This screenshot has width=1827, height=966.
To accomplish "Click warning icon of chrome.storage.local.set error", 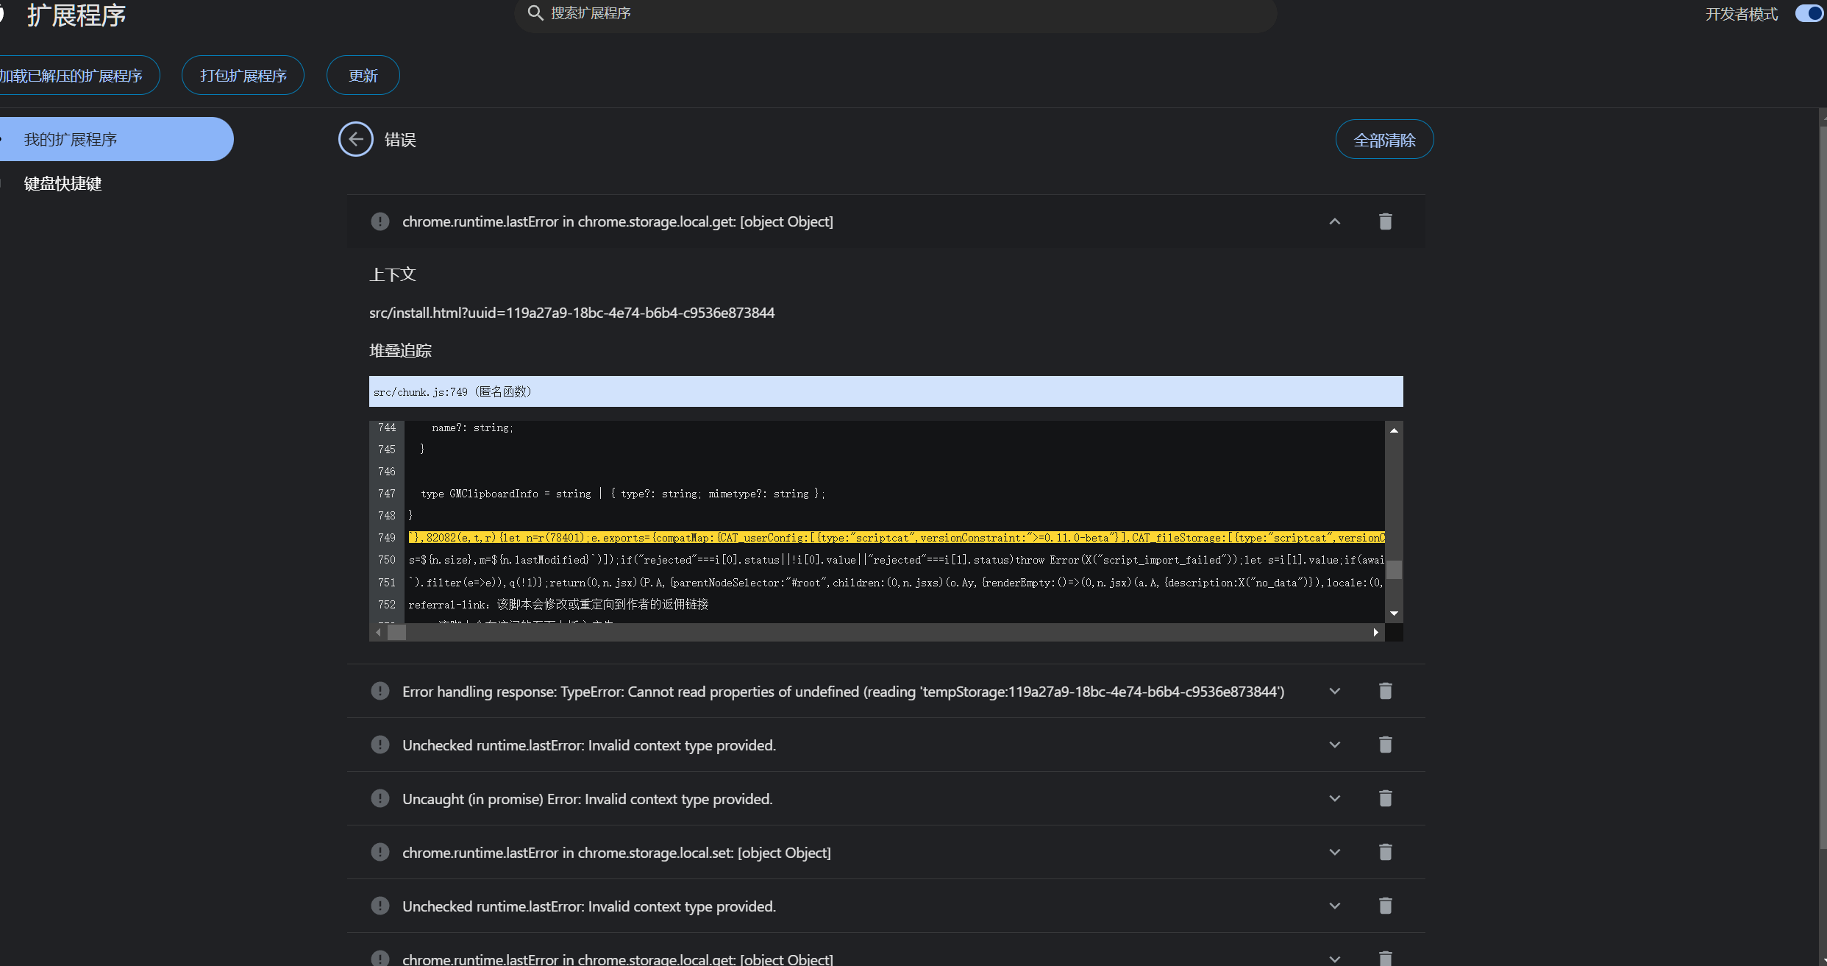I will pos(380,852).
